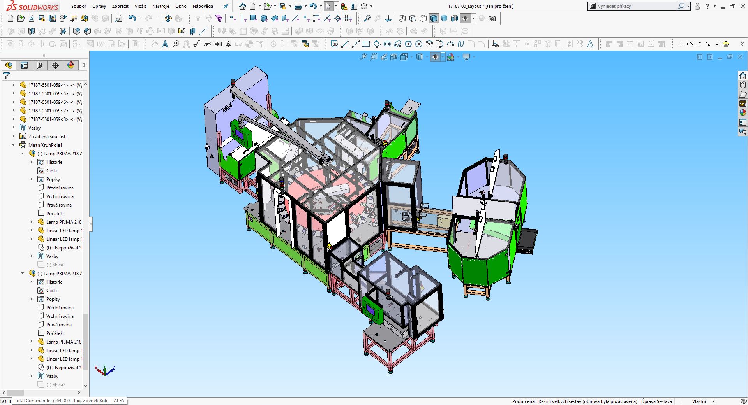
Task: Toggle the hide/show items eye in the viewport toolbar
Action: coord(435,57)
